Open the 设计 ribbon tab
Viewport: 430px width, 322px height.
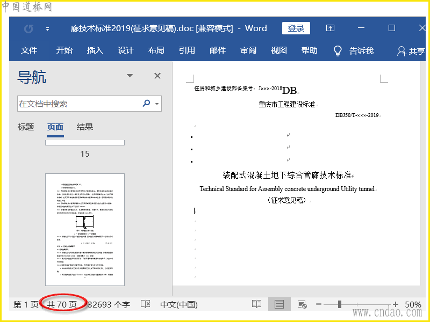pyautogui.click(x=126, y=50)
